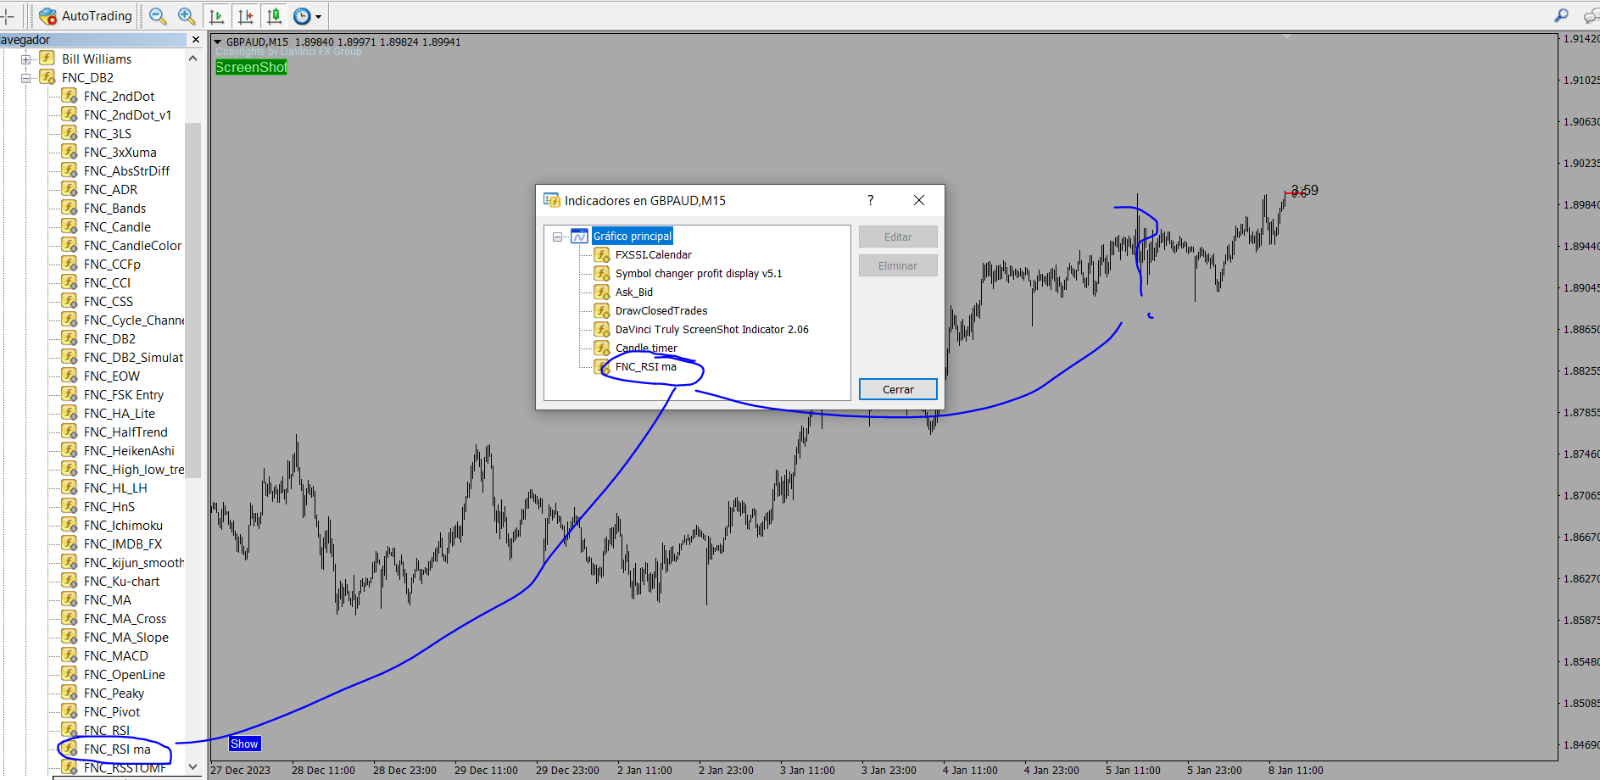1600x780 pixels.
Task: Click the Bill Williams folder icon
Action: click(x=47, y=58)
